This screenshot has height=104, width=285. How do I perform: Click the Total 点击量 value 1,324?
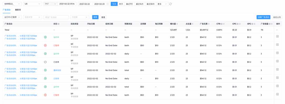pyautogui.click(x=188, y=30)
